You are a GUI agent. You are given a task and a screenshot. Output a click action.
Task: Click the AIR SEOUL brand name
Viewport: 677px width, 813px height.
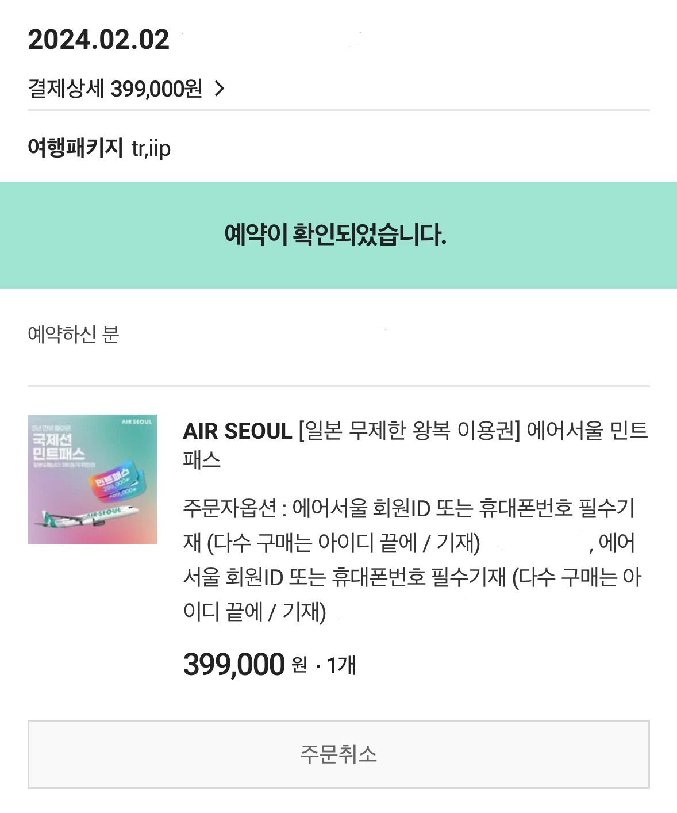click(237, 431)
